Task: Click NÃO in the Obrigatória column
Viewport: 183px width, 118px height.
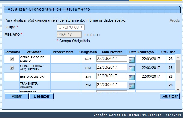Action: 88,59
